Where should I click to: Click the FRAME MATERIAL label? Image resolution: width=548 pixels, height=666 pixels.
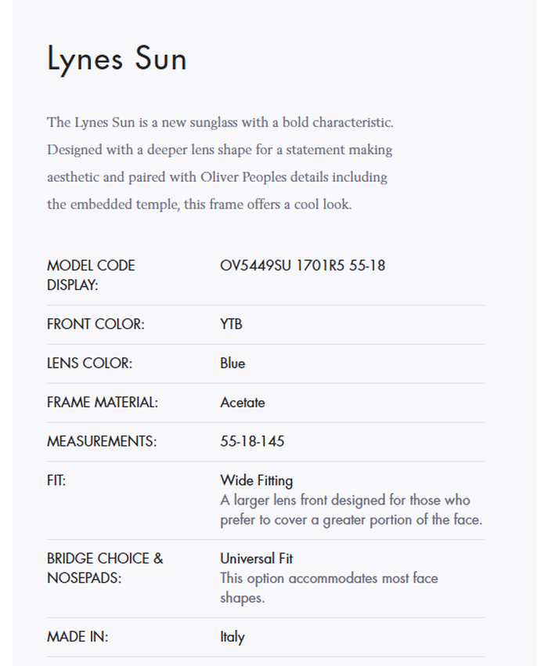click(x=103, y=403)
